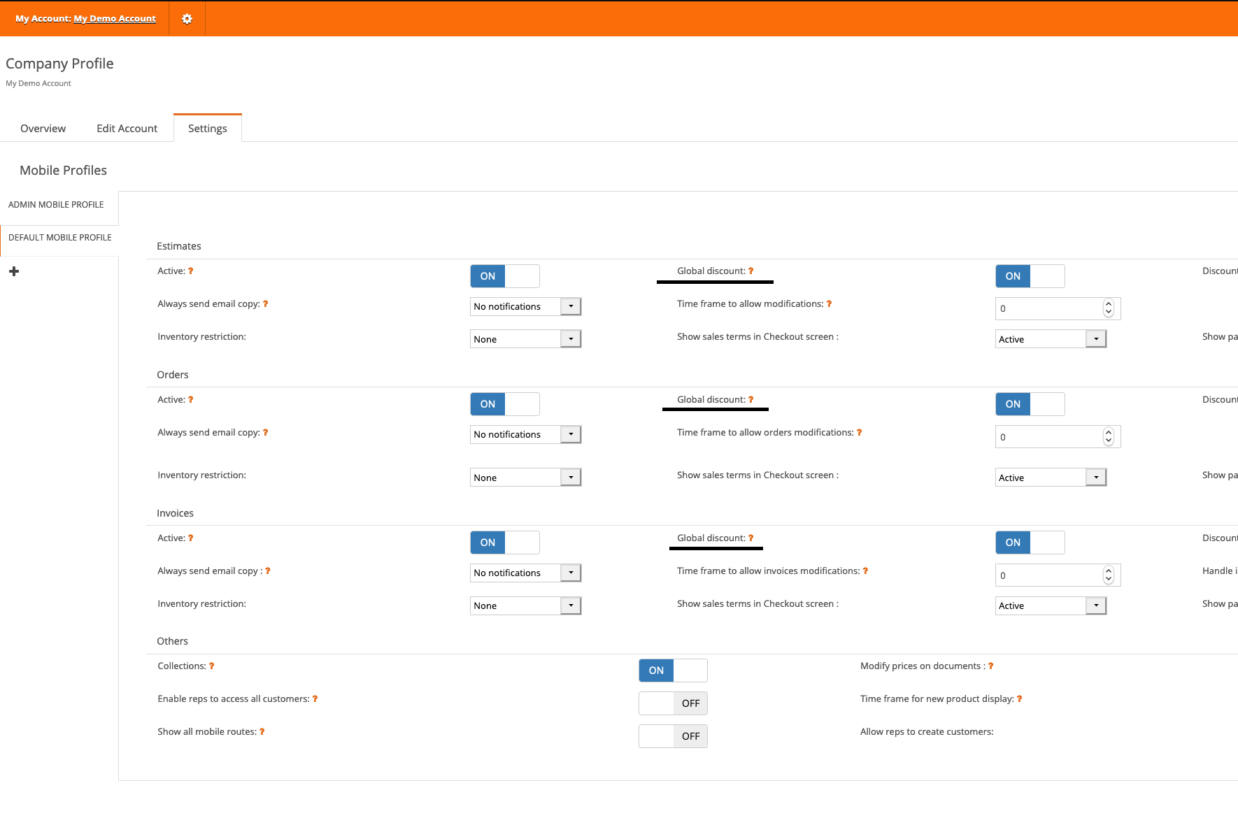Switch to the Overview tab
The height and width of the screenshot is (832, 1238).
(43, 129)
